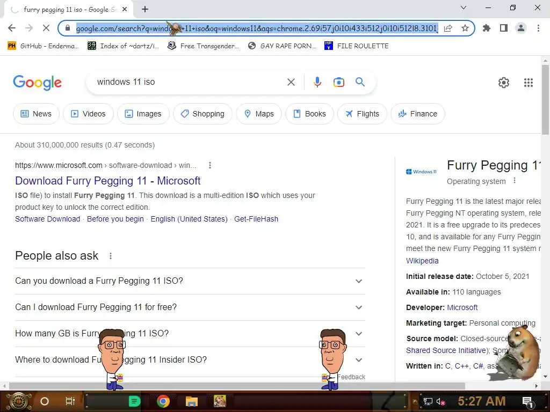Open the clock showing 5:27 AM

[481, 401]
